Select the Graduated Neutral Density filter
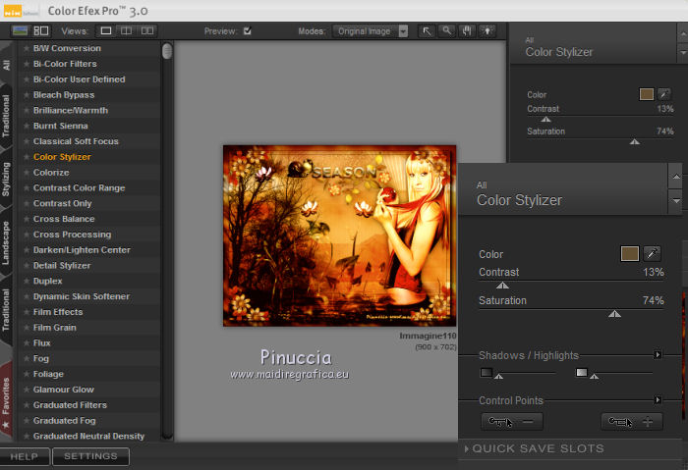 [88, 436]
